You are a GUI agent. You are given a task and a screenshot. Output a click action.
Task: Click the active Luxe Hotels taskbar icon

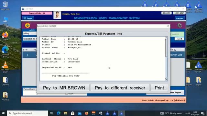pos(122,113)
